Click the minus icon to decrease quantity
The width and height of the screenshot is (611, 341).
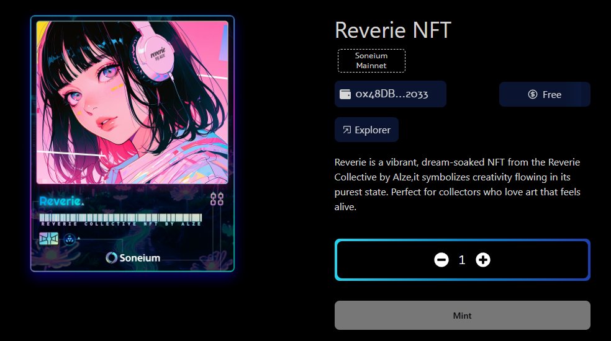coord(441,260)
